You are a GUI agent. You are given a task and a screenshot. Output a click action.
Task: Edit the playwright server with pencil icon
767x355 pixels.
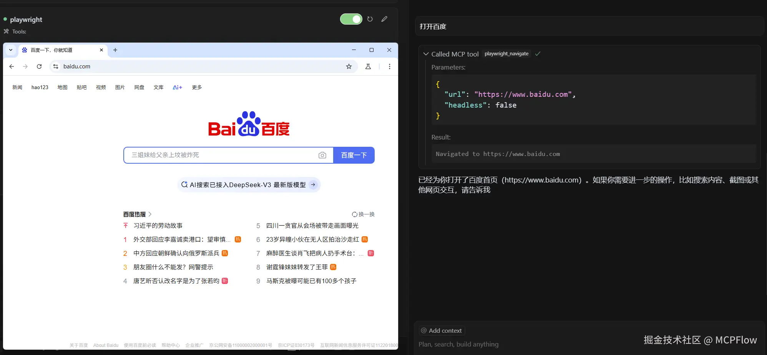(384, 19)
